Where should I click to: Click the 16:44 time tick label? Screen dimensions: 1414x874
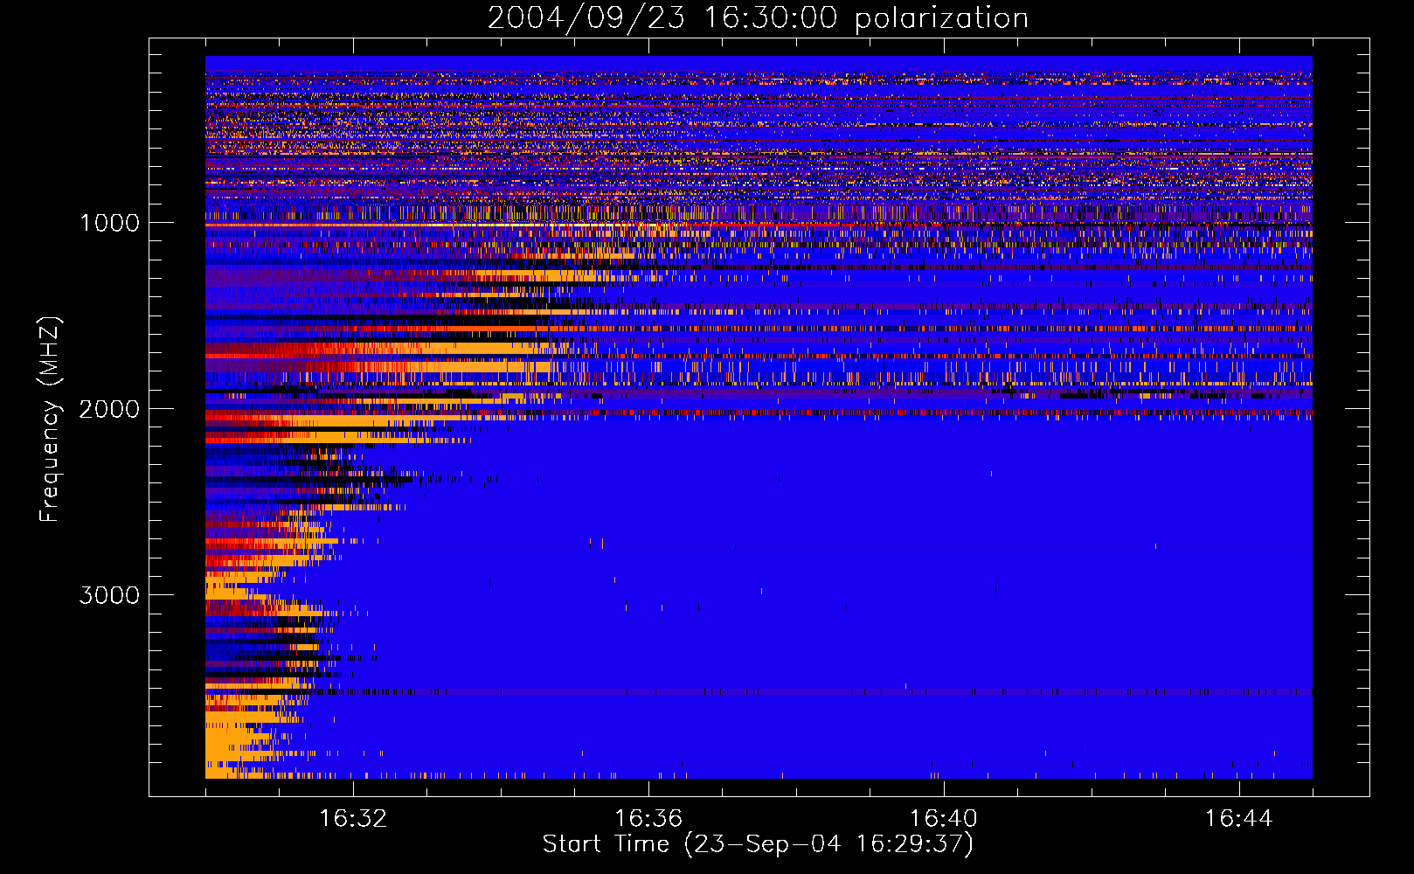click(1238, 819)
